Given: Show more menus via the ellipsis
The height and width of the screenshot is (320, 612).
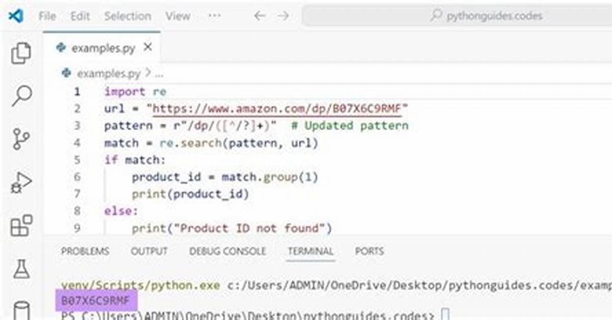Looking at the screenshot, I should point(214,16).
